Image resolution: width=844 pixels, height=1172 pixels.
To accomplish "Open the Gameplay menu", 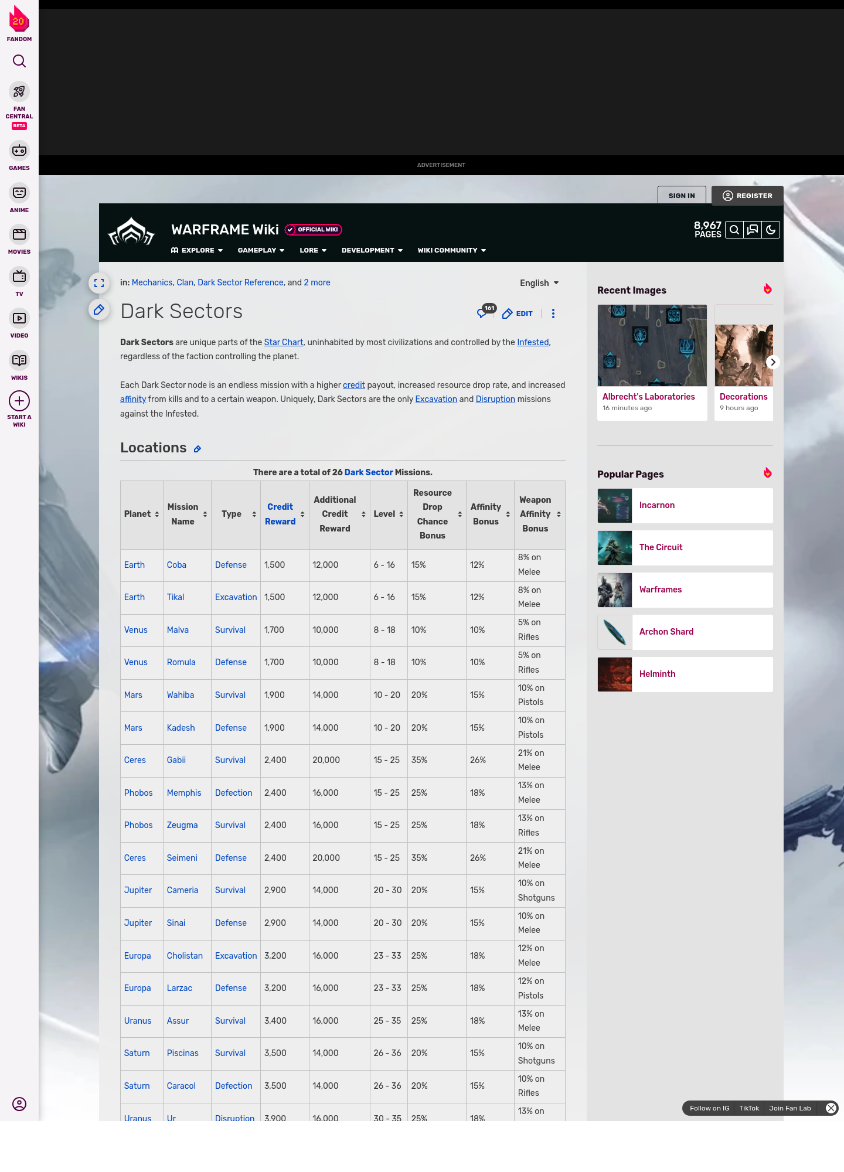I will [x=261, y=250].
